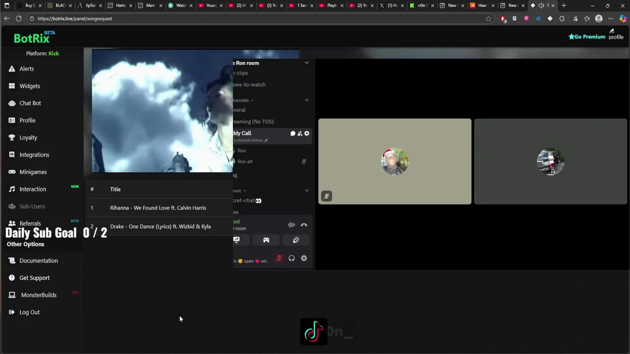
Task: Open the profile link at top right
Action: [x=616, y=34]
